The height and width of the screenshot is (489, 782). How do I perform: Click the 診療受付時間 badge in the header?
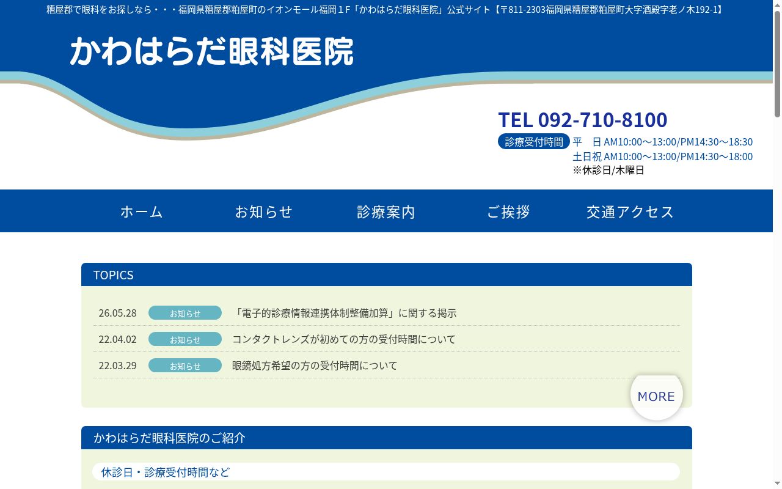click(x=534, y=141)
